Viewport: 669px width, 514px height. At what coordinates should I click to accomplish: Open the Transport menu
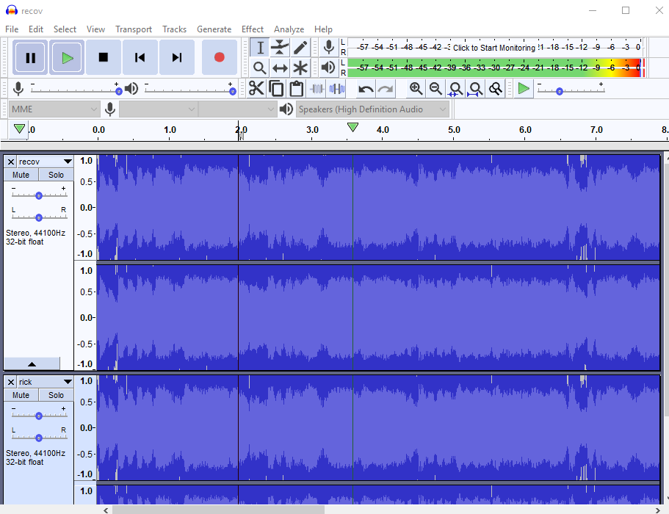pos(134,29)
